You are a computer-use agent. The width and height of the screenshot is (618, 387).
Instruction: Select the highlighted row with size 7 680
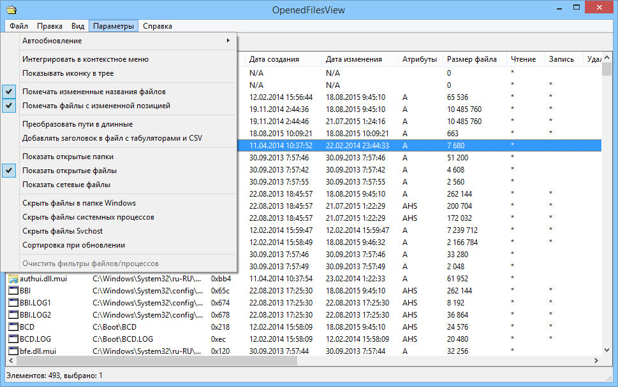click(x=420, y=146)
